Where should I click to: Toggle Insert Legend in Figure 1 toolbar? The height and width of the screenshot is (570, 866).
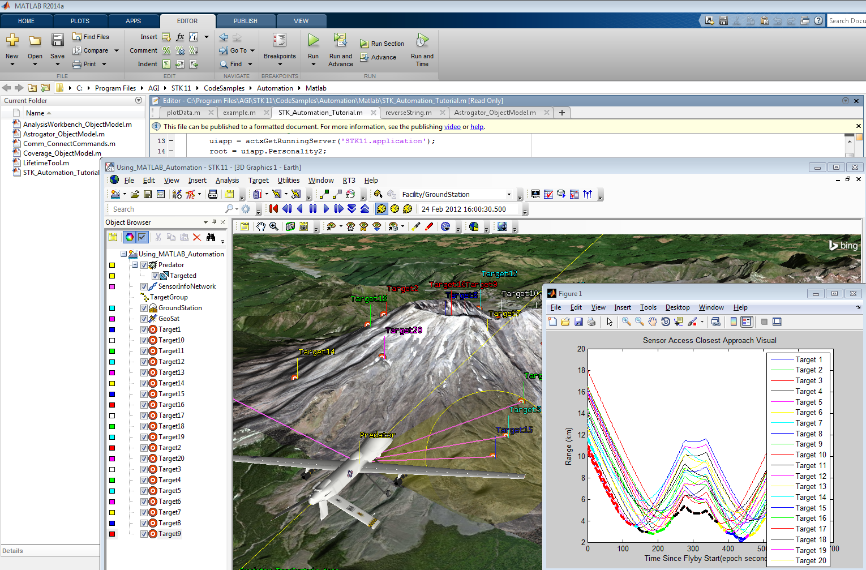[x=747, y=322]
